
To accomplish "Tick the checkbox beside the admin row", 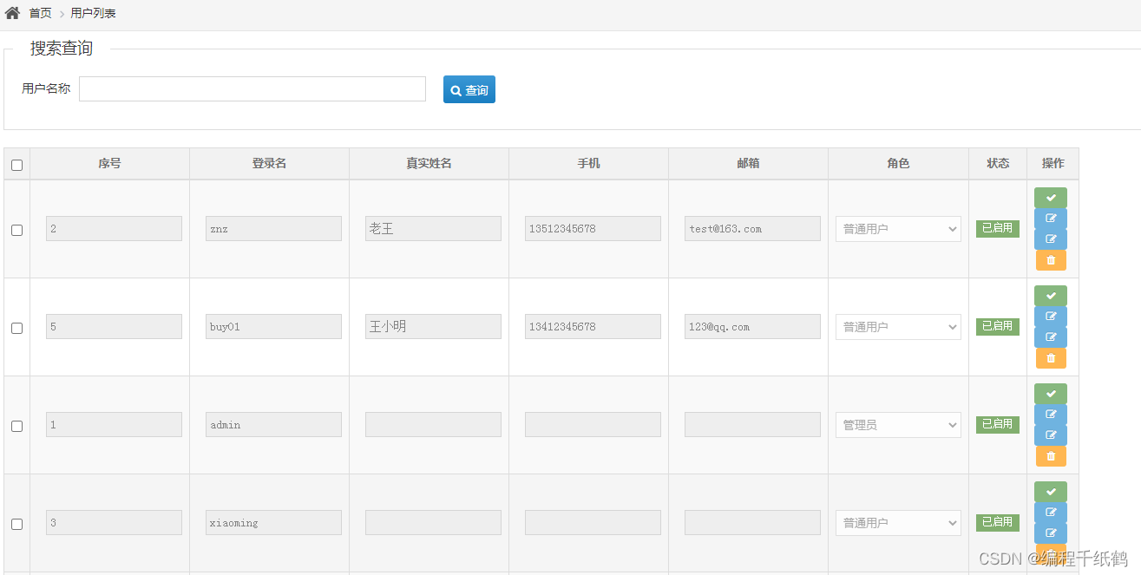I will [16, 426].
